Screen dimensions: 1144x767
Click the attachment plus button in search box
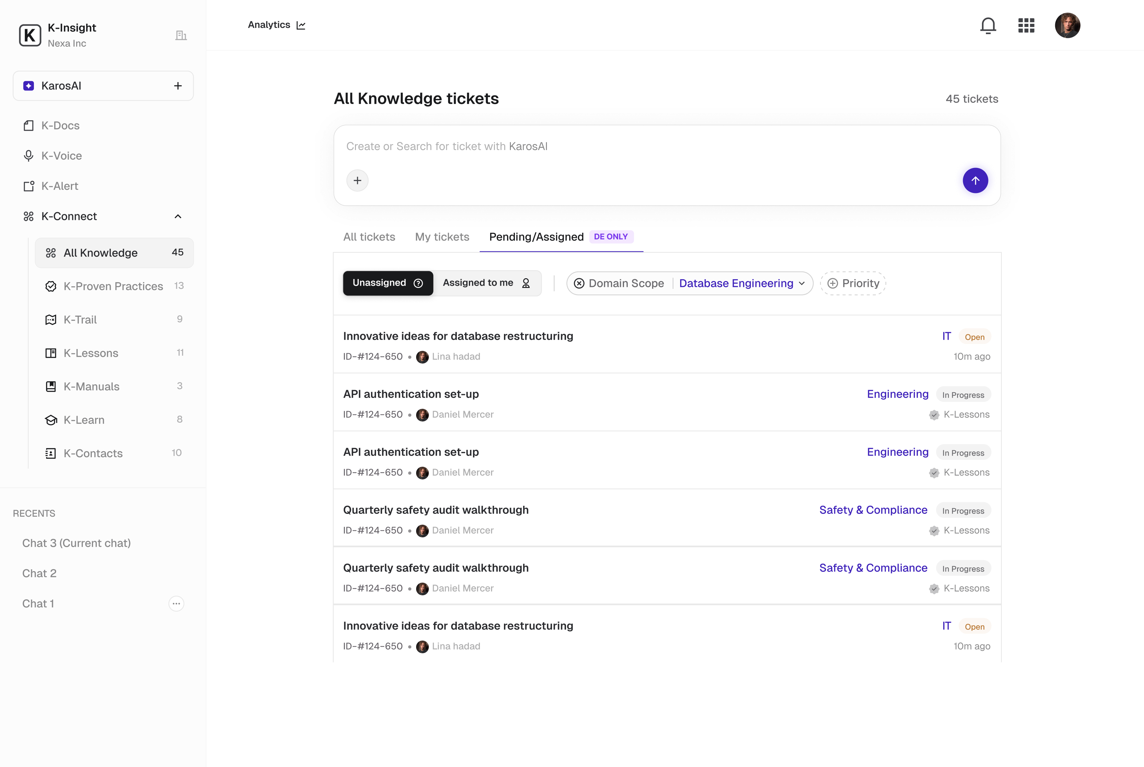pyautogui.click(x=357, y=180)
